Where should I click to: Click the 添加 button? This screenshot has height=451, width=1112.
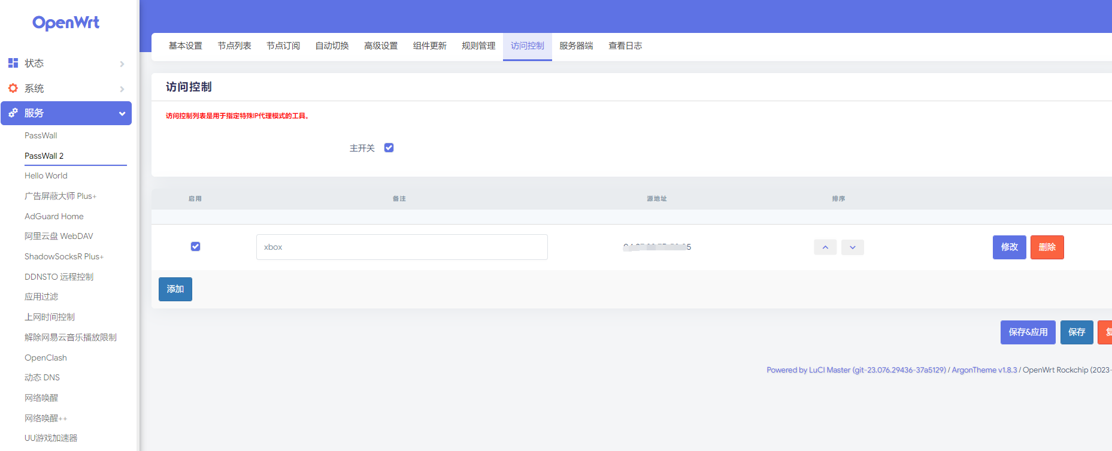(x=175, y=289)
